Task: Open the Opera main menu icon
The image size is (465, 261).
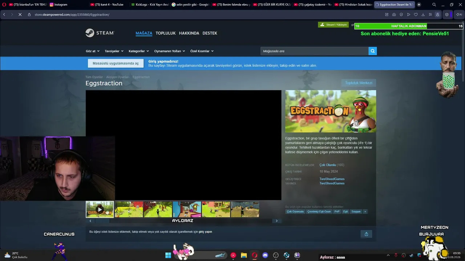Action: tap(4, 5)
